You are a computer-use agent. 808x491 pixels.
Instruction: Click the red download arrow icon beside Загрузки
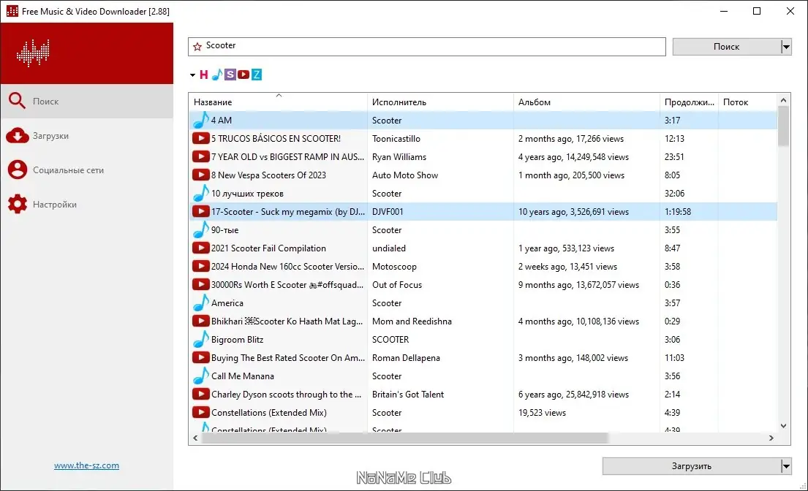coord(18,135)
